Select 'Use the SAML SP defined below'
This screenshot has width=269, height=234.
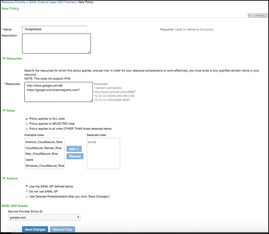(x=27, y=186)
